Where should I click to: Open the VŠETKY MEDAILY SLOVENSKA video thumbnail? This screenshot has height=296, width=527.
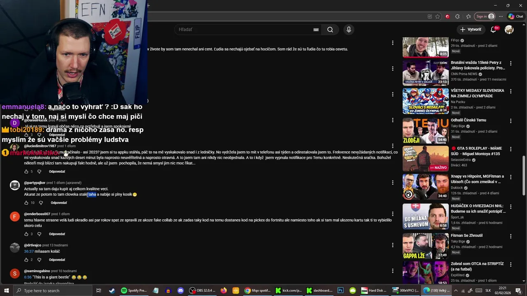click(x=425, y=101)
